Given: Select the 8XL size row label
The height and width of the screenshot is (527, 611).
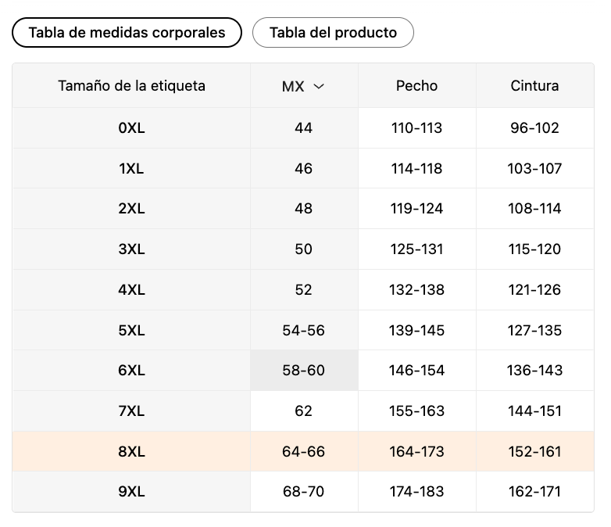Looking at the screenshot, I should coord(132,451).
